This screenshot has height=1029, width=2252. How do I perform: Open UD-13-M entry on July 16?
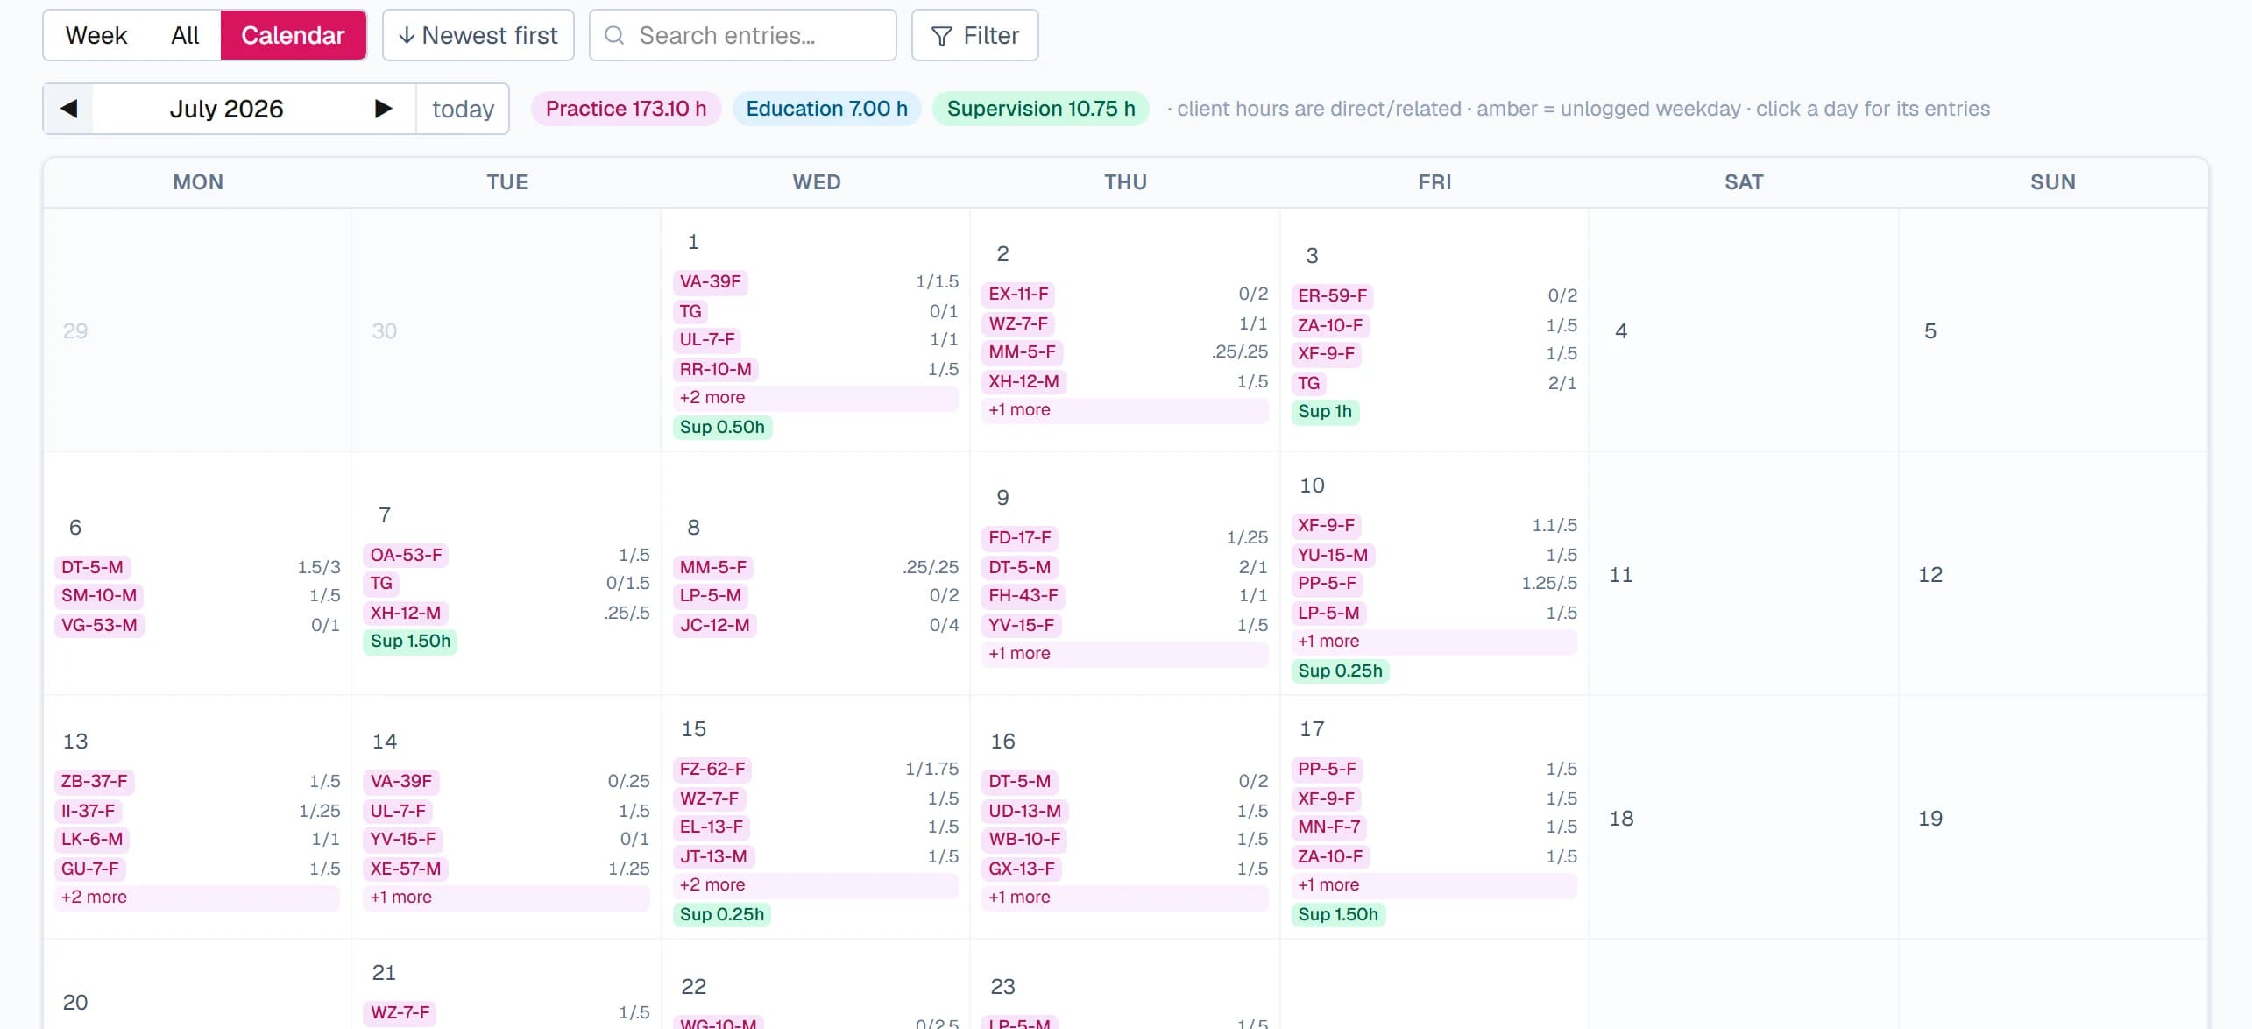point(1025,812)
